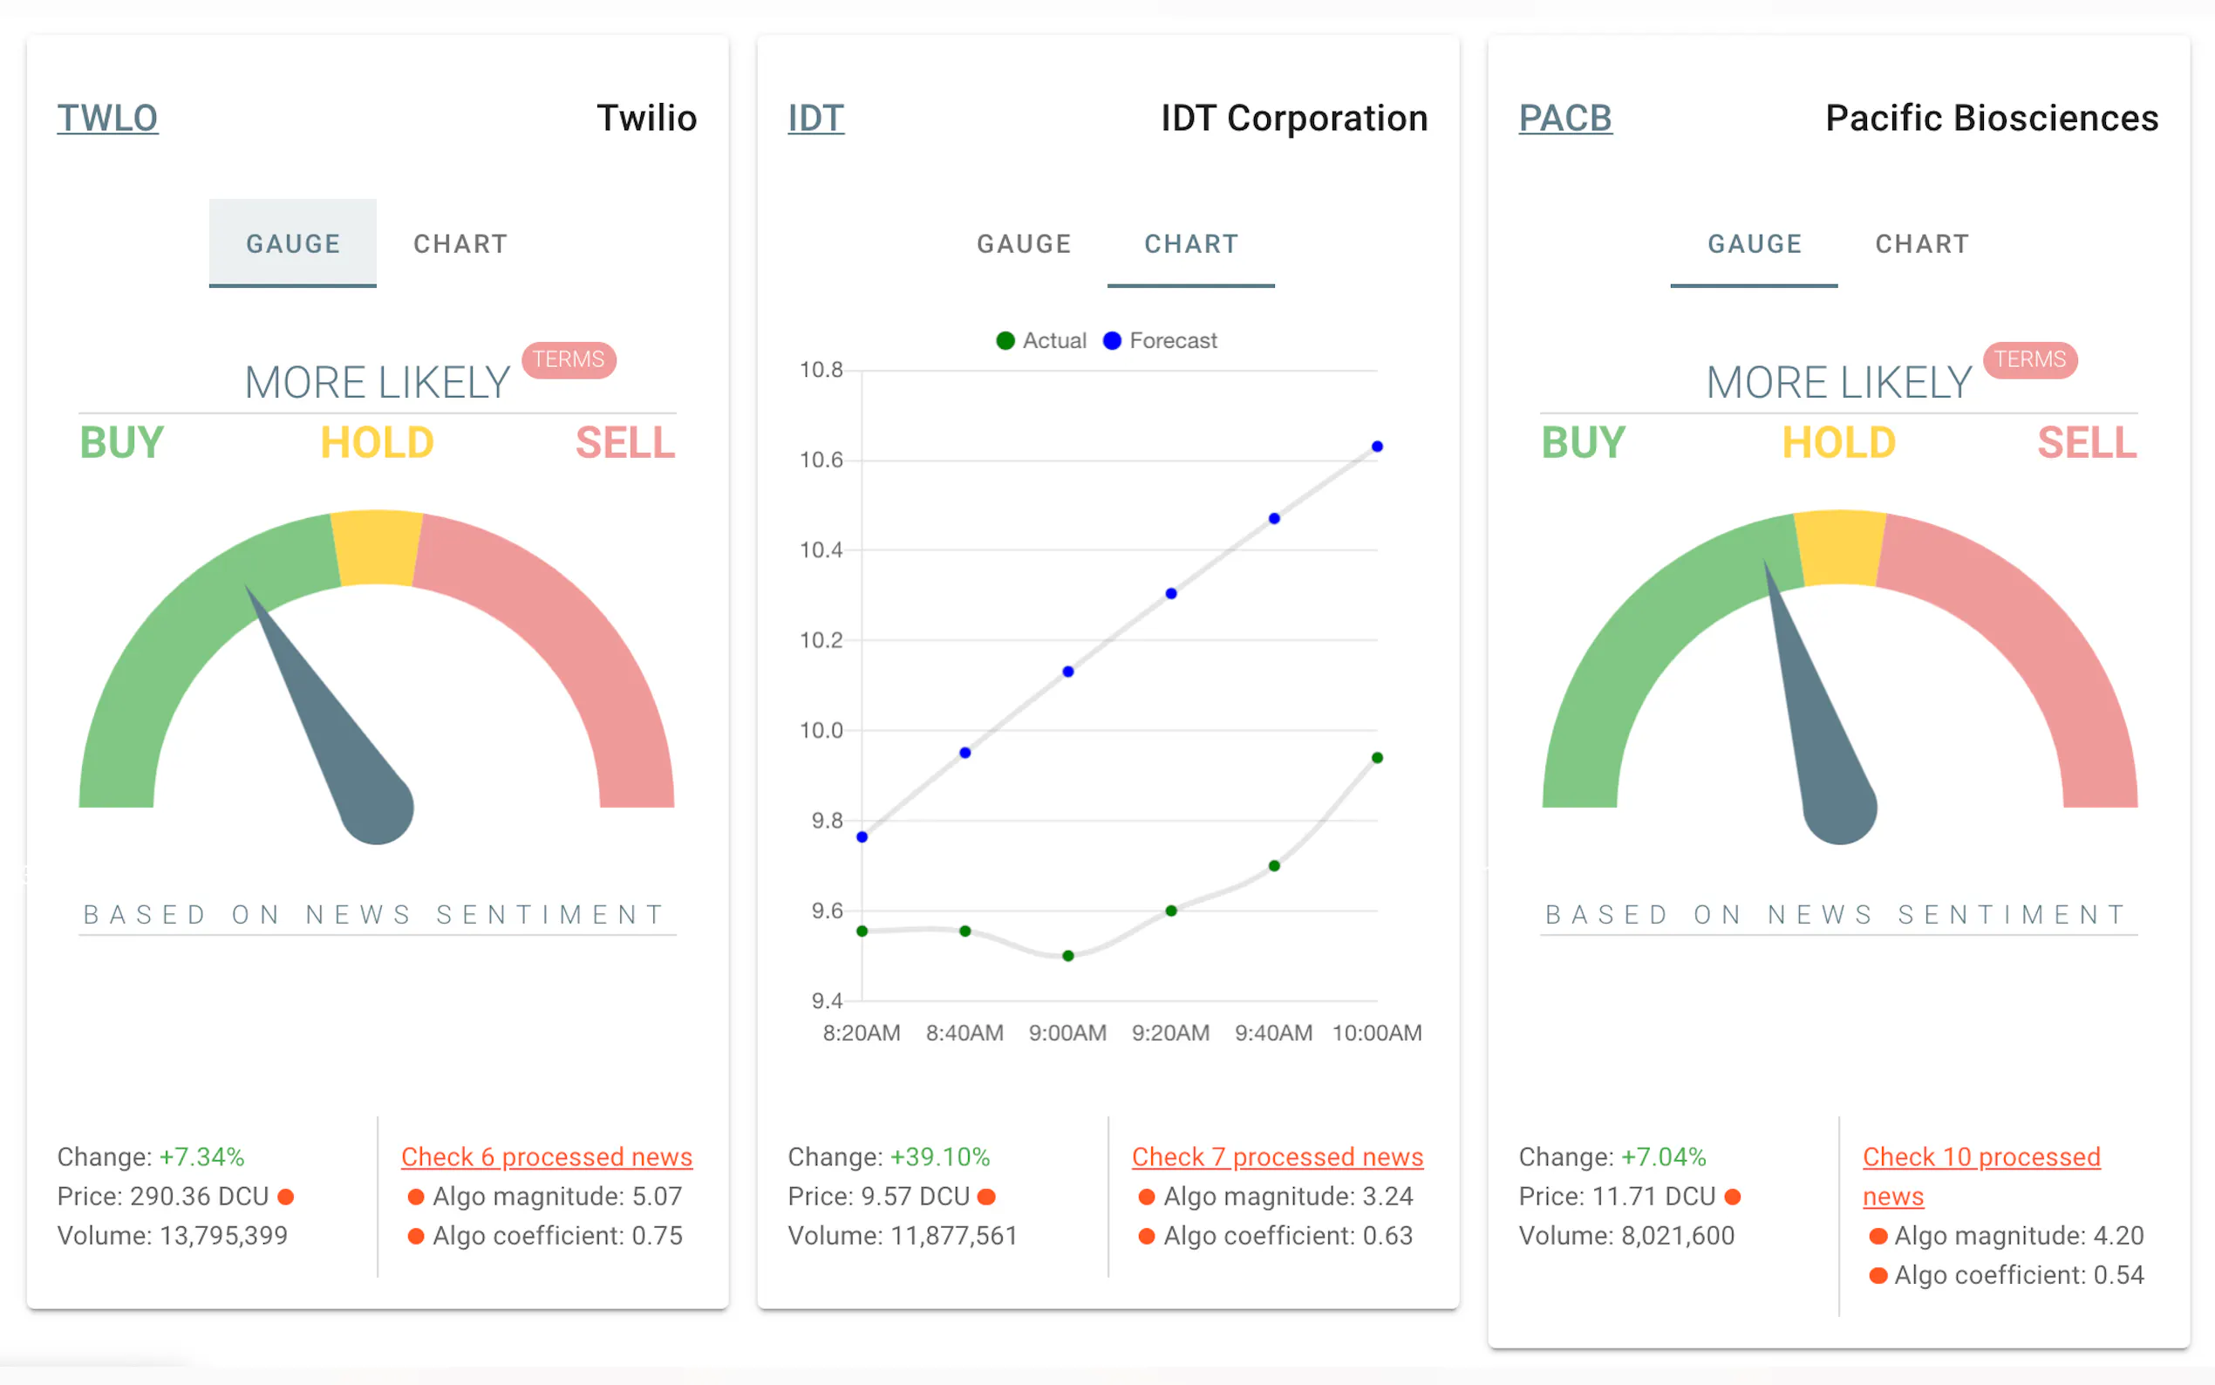Click orange dot next to Algo magnitude 5.07

[416, 1197]
